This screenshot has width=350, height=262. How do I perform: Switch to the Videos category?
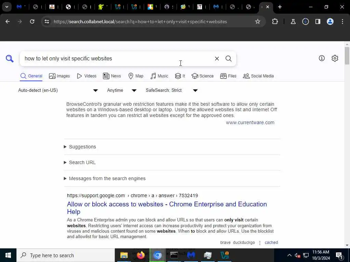tap(86, 76)
